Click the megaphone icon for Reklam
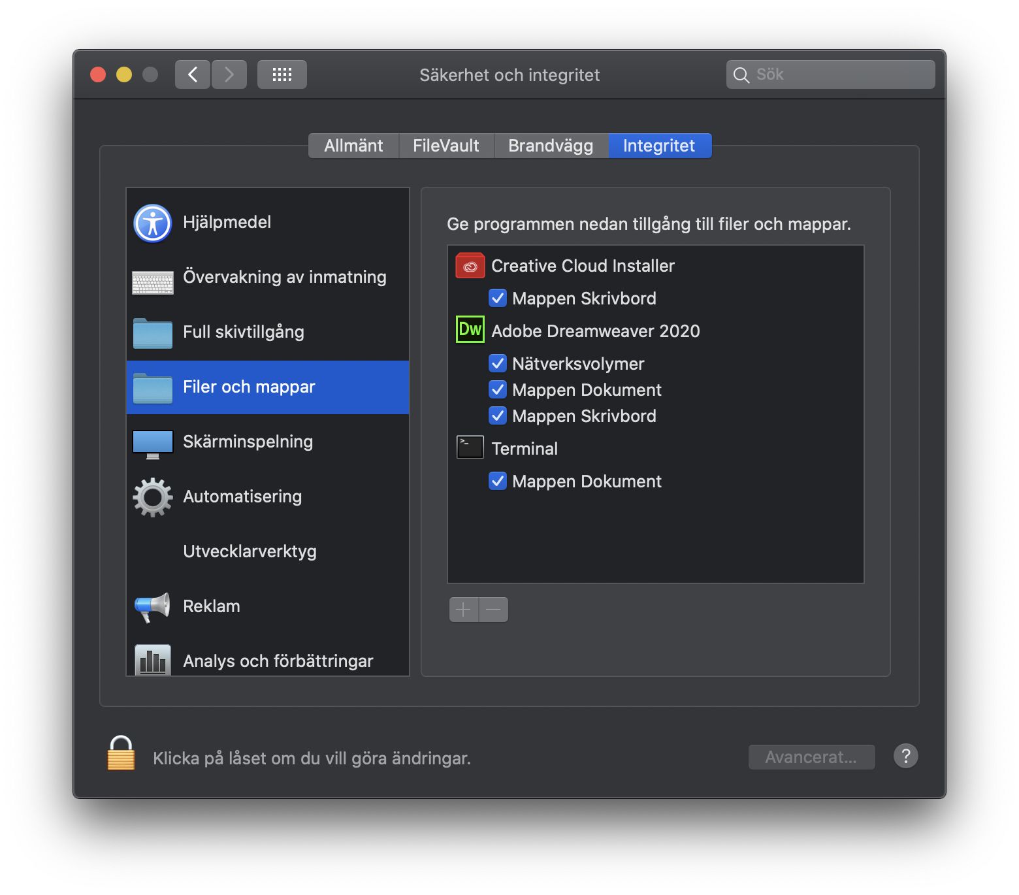Screen dimensions: 1019x895 [153, 607]
